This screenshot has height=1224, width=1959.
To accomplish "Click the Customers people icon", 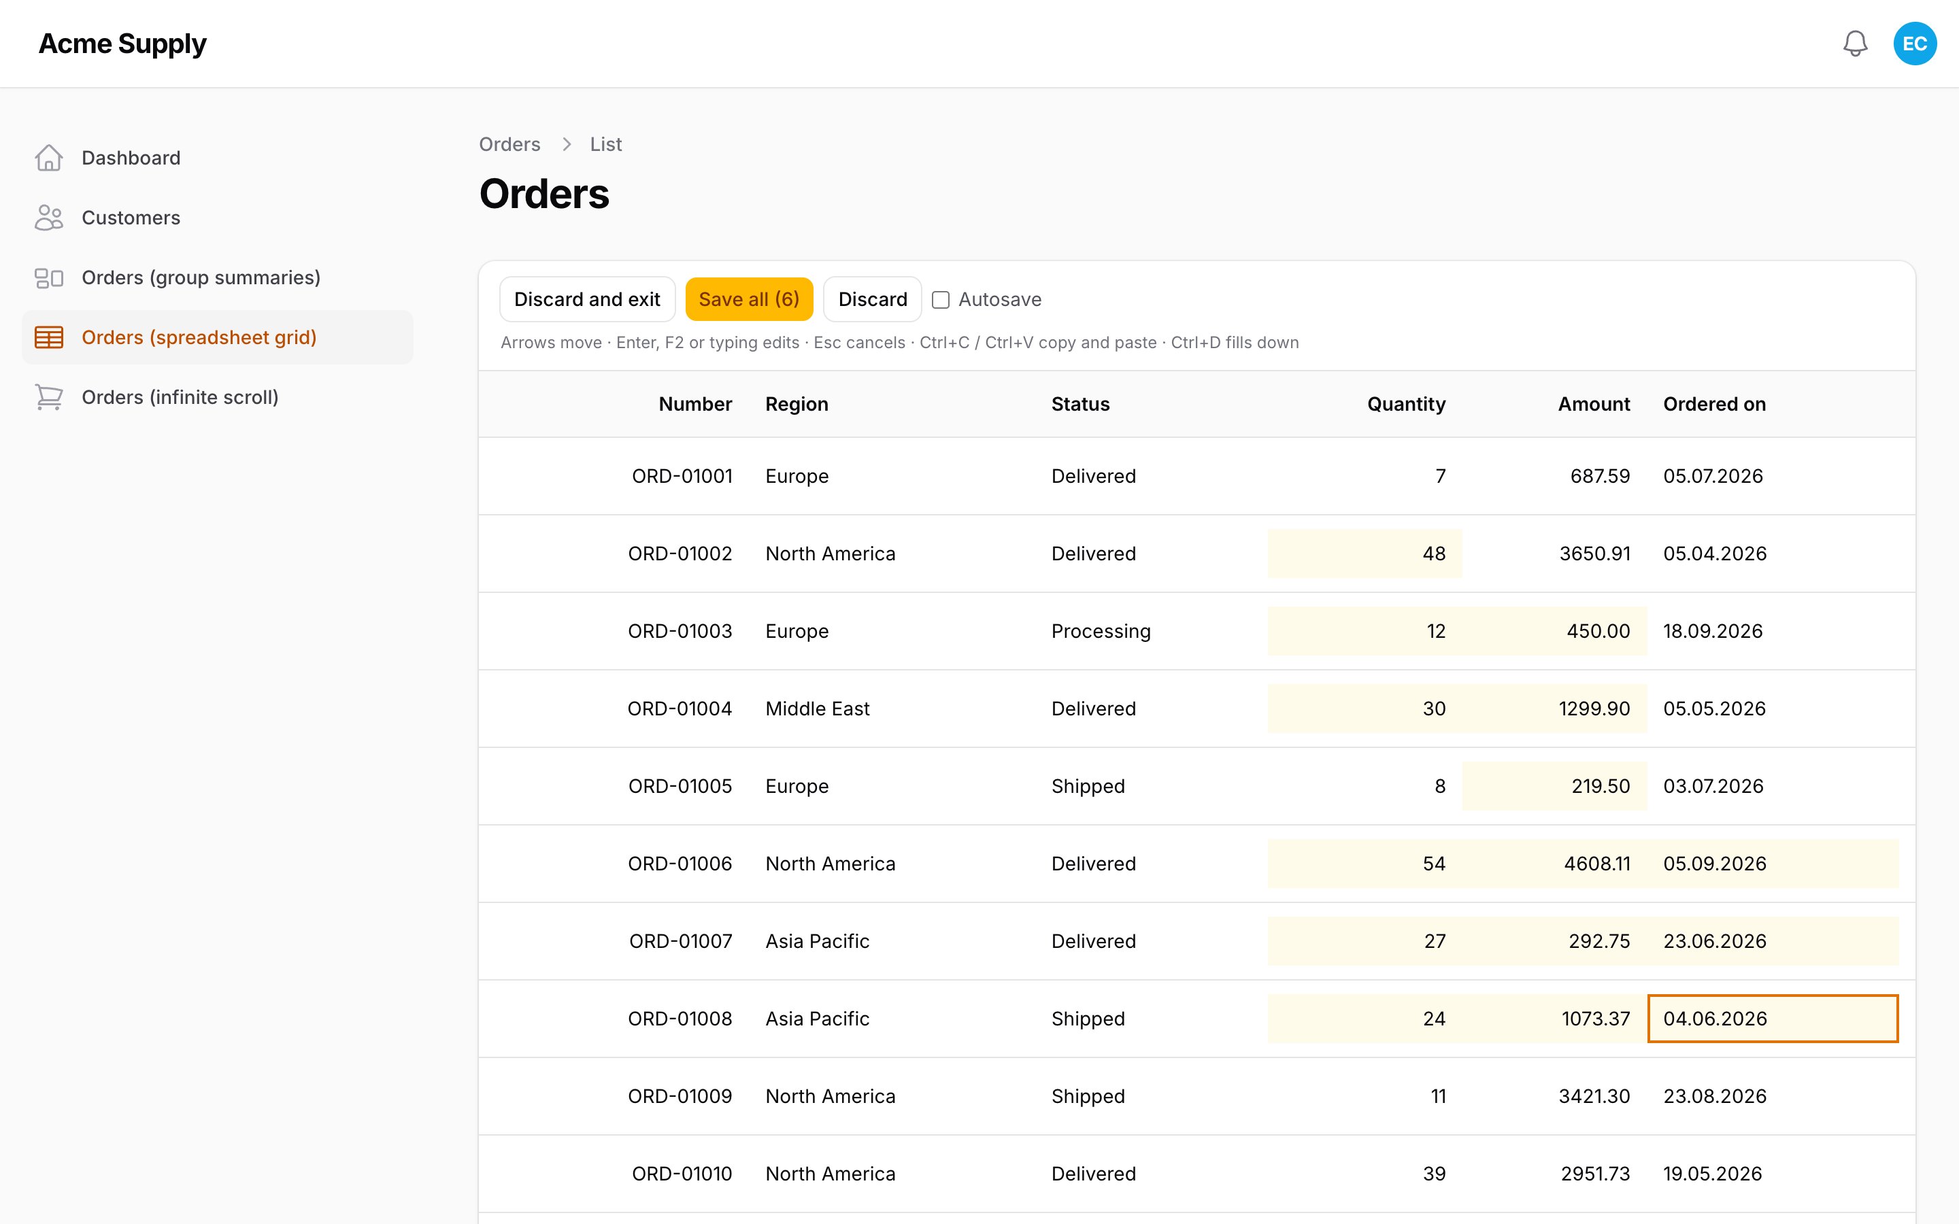I will coord(48,218).
